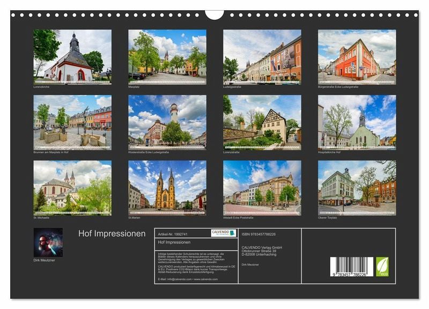
Task: Click the large Hof Impressionen title
Action: pyautogui.click(x=112, y=233)
